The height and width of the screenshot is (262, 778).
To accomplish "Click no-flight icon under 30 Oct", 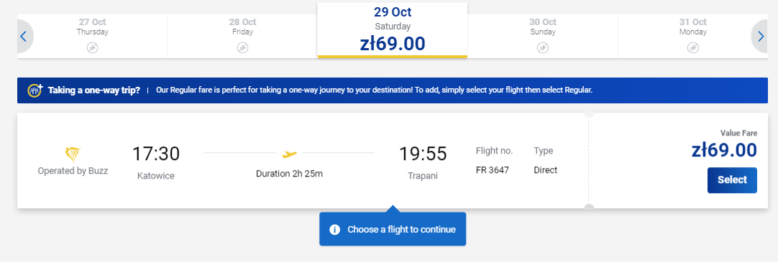I will 542,47.
